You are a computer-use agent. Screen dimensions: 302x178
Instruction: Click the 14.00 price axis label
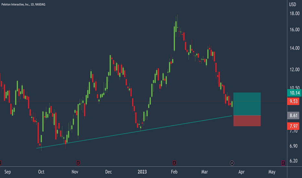295,48
